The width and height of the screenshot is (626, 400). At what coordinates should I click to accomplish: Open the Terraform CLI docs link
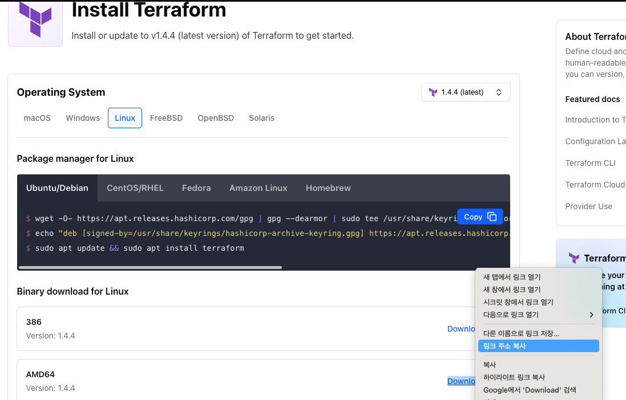tap(590, 163)
